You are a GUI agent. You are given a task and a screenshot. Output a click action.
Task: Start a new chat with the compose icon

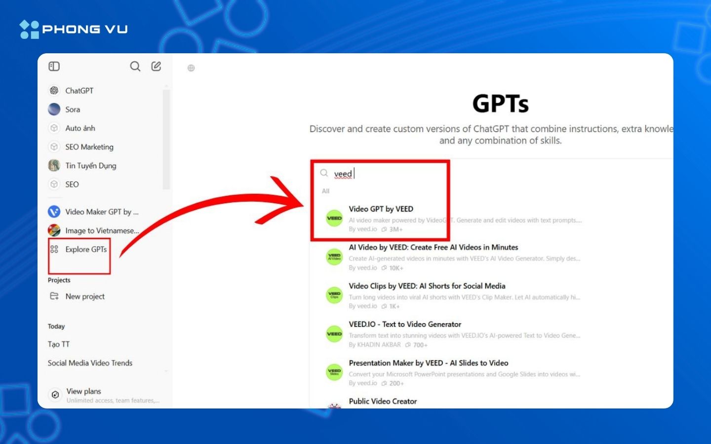(156, 66)
